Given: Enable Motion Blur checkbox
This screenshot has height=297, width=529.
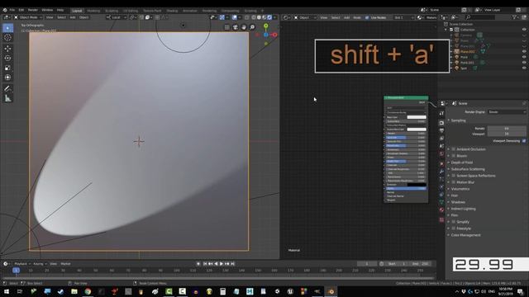Looking at the screenshot, I should tap(454, 182).
